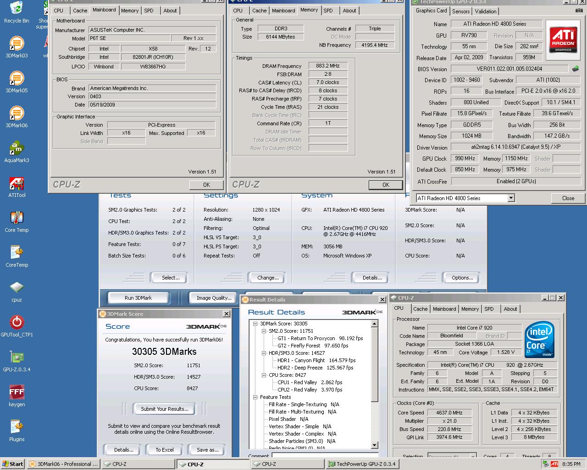Click DRAM Frequency 883.2 MHz value
The width and height of the screenshot is (587, 470).
pos(328,66)
